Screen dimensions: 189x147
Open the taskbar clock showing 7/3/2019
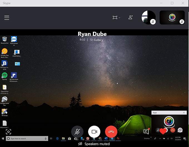(x=178, y=138)
